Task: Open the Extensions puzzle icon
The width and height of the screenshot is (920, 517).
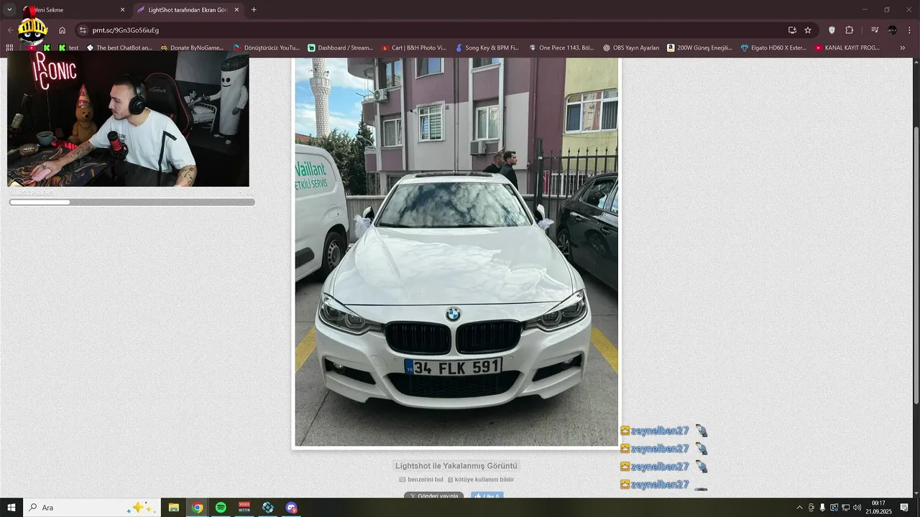Action: 850,30
